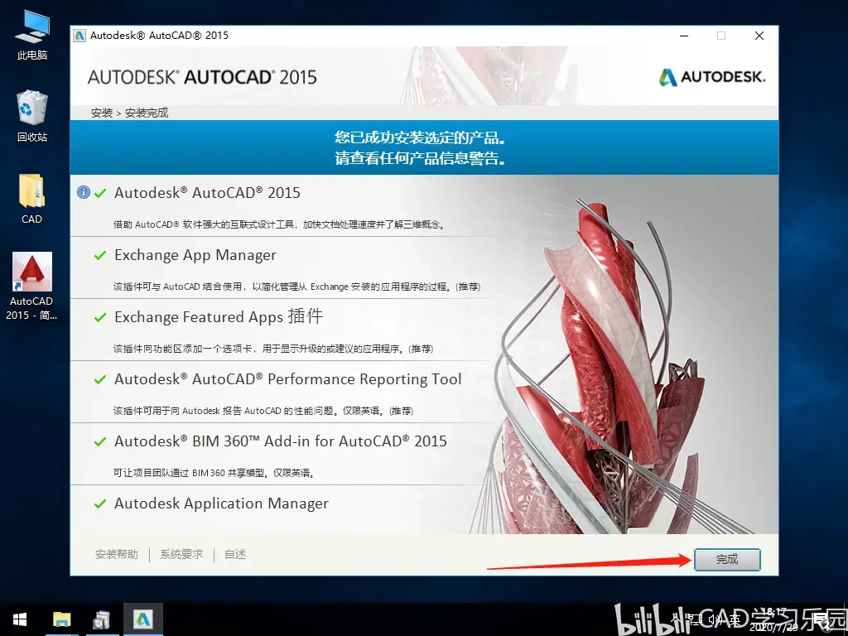Viewport: 848px width, 636px height.
Task: Select the CAD folder on the desktop
Action: 31,199
